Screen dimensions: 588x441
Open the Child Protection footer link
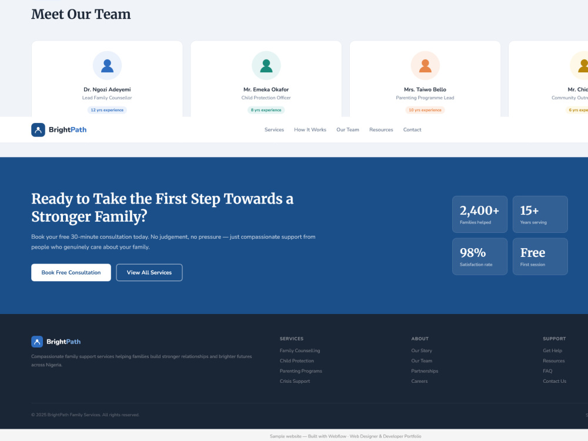pyautogui.click(x=296, y=361)
